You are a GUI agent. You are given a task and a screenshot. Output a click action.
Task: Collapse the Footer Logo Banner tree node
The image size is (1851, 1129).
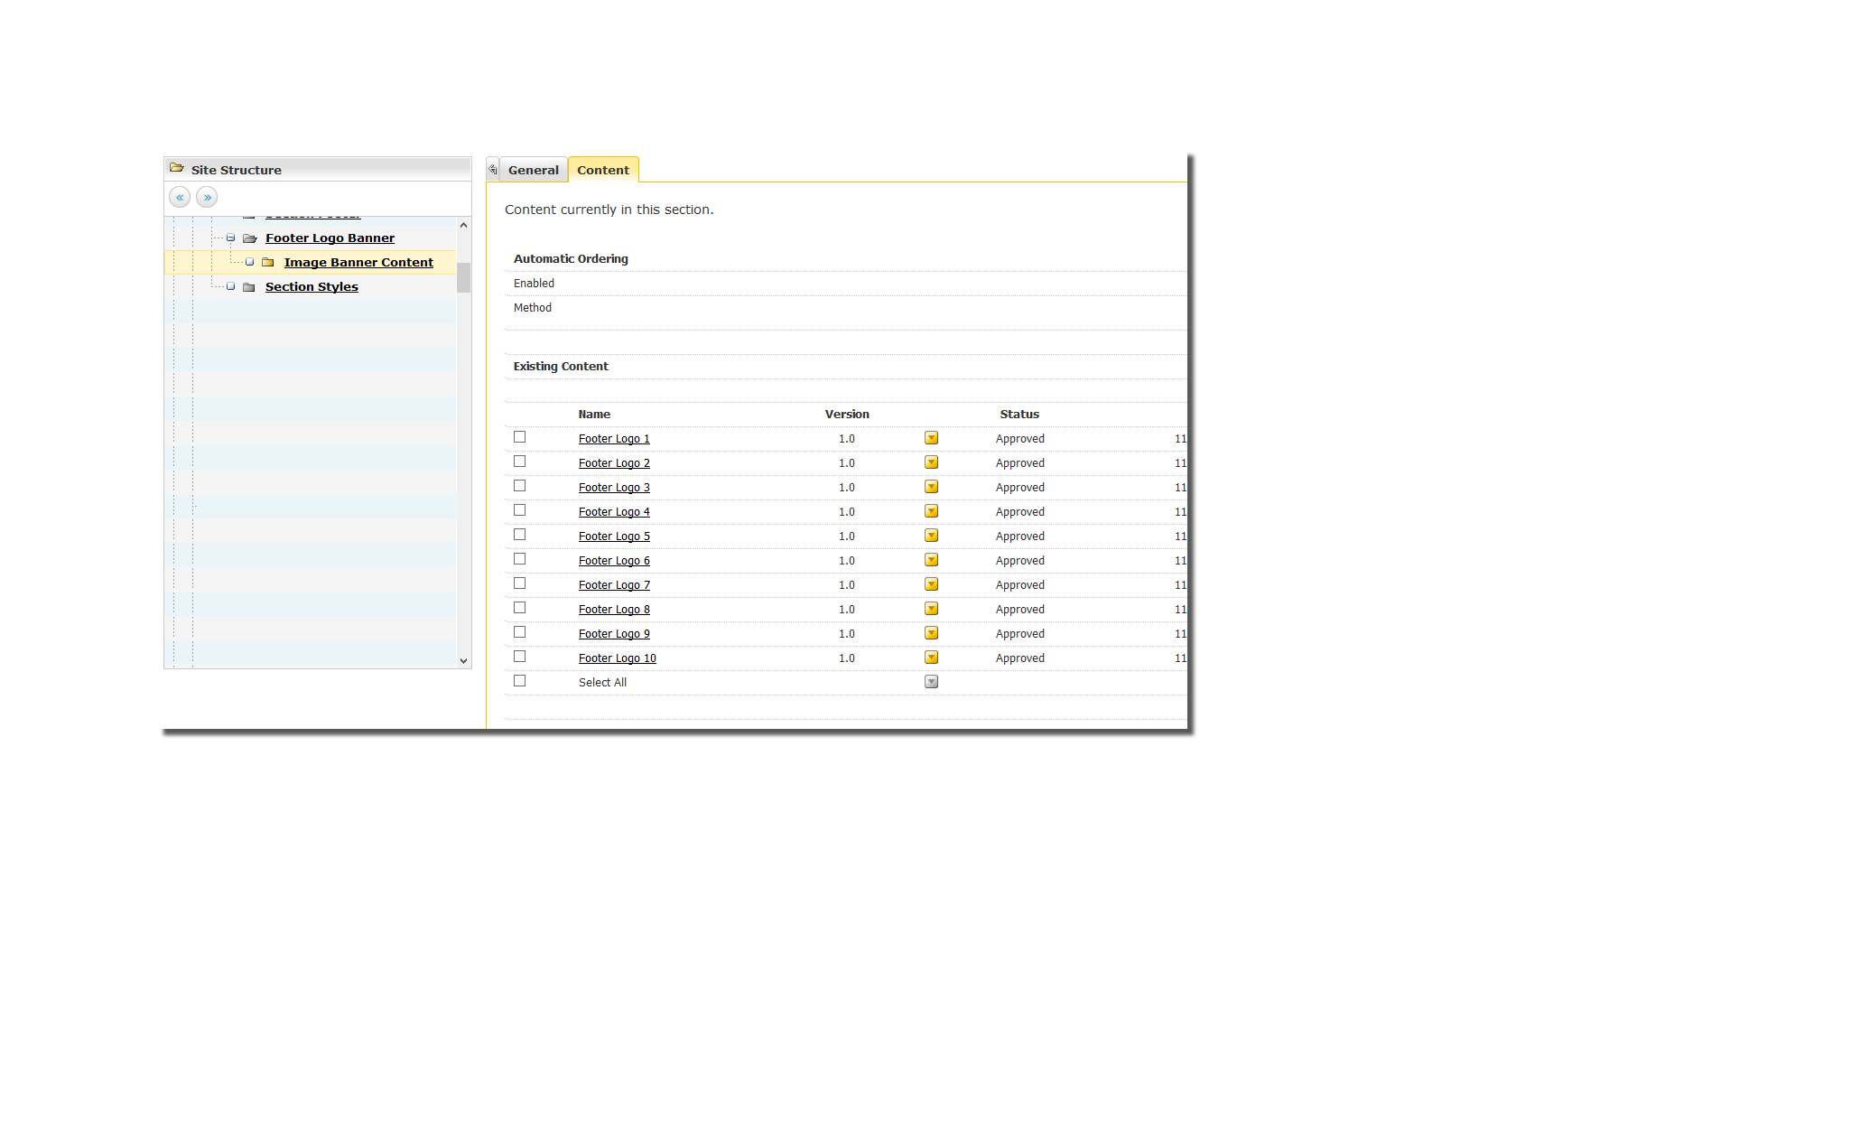tap(230, 238)
